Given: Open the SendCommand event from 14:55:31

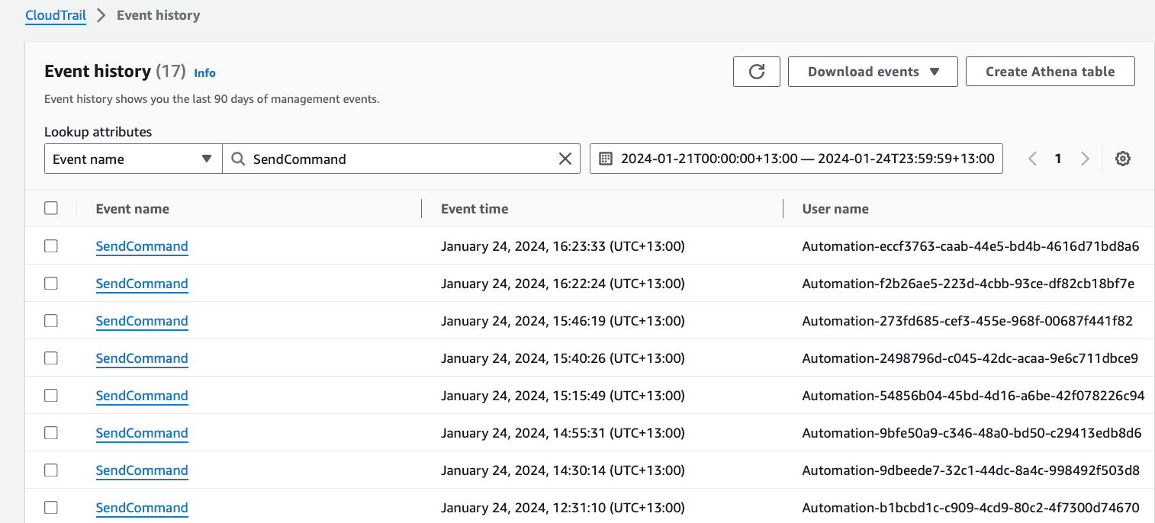Looking at the screenshot, I should click(x=142, y=433).
